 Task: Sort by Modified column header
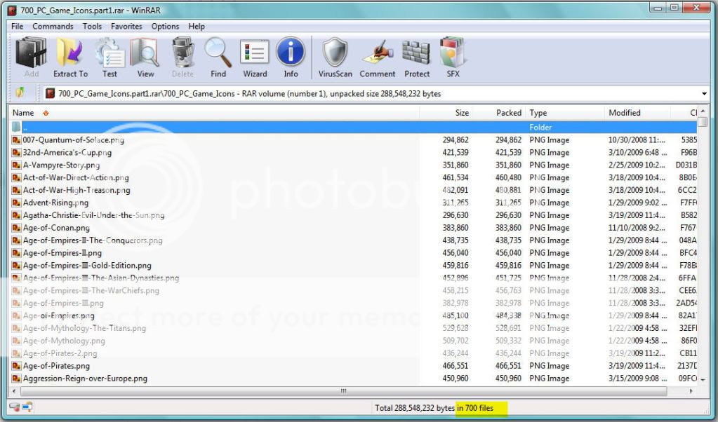[624, 113]
